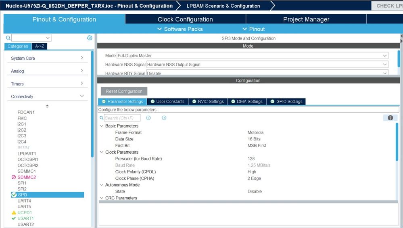Image resolution: width=403 pixels, height=228 pixels.
Task: Click the peripheral search magnifier icon
Action: (8, 38)
